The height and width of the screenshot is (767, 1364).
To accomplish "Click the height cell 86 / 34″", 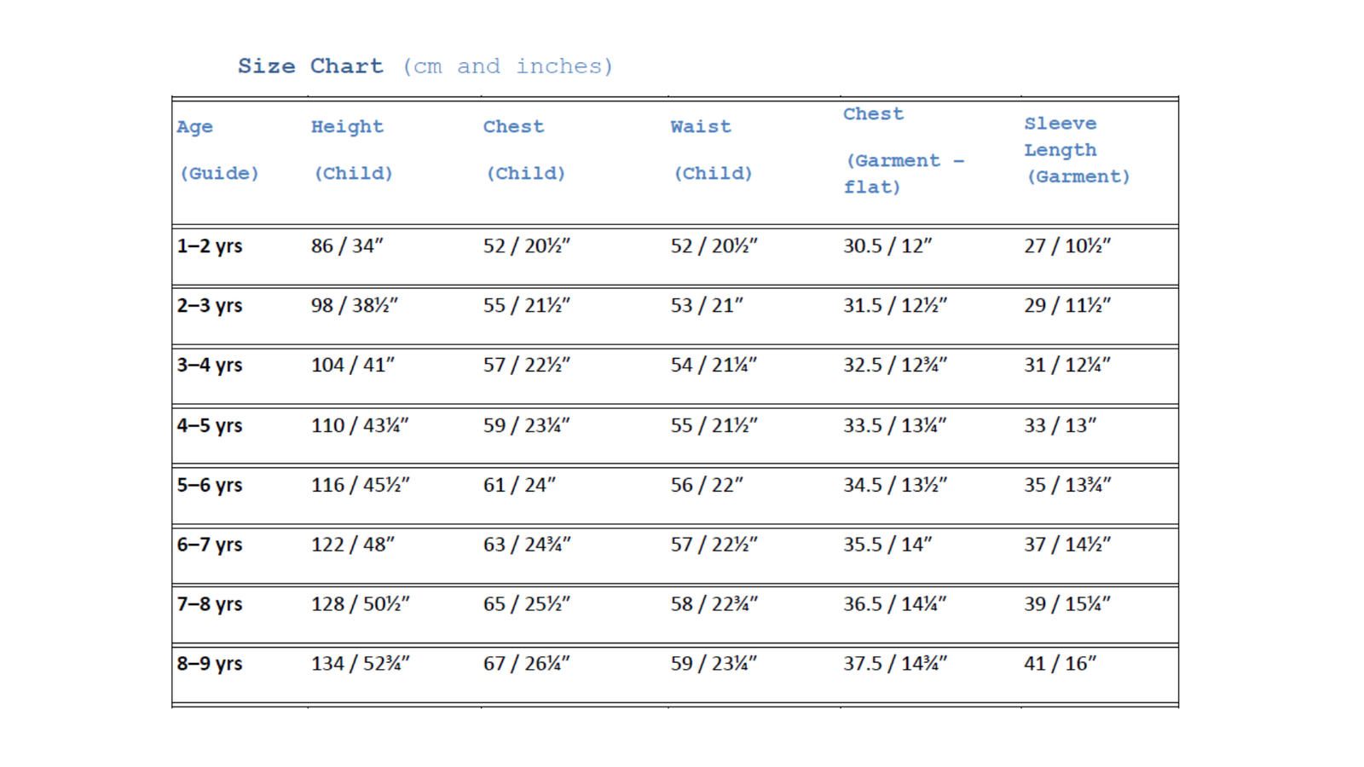I will (347, 246).
